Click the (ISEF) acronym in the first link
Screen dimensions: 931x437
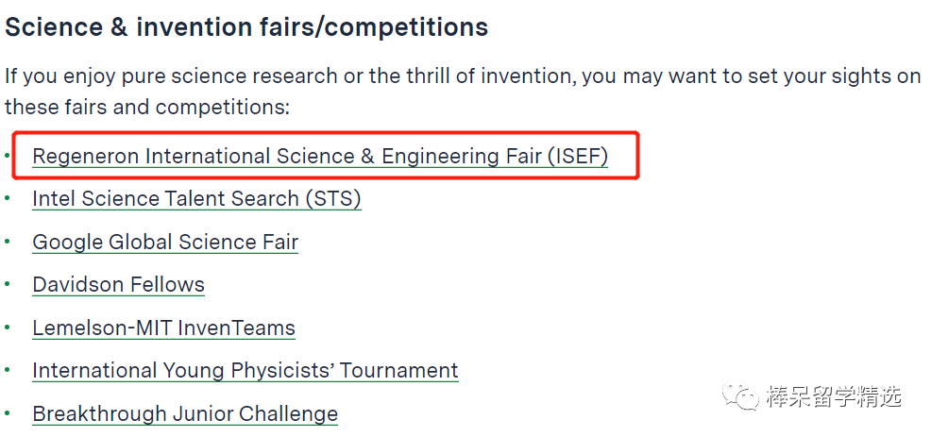(578, 156)
